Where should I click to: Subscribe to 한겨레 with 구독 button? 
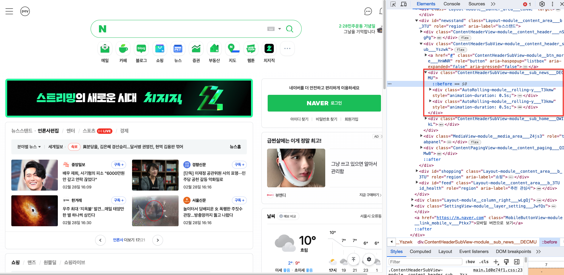coord(119,200)
